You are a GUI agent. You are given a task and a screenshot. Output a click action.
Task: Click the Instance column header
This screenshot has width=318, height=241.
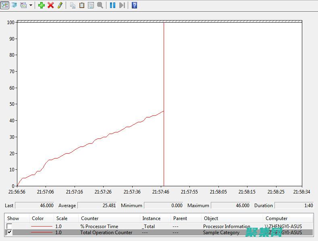(x=151, y=218)
